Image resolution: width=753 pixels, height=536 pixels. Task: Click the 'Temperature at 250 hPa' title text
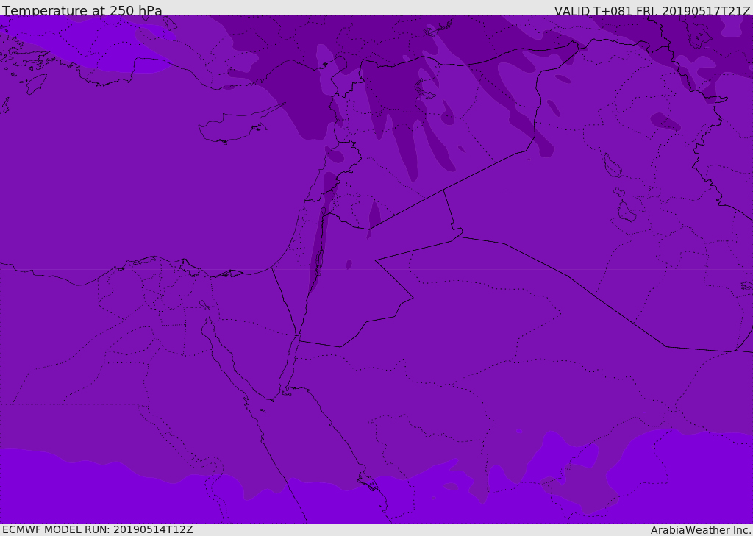pos(82,10)
